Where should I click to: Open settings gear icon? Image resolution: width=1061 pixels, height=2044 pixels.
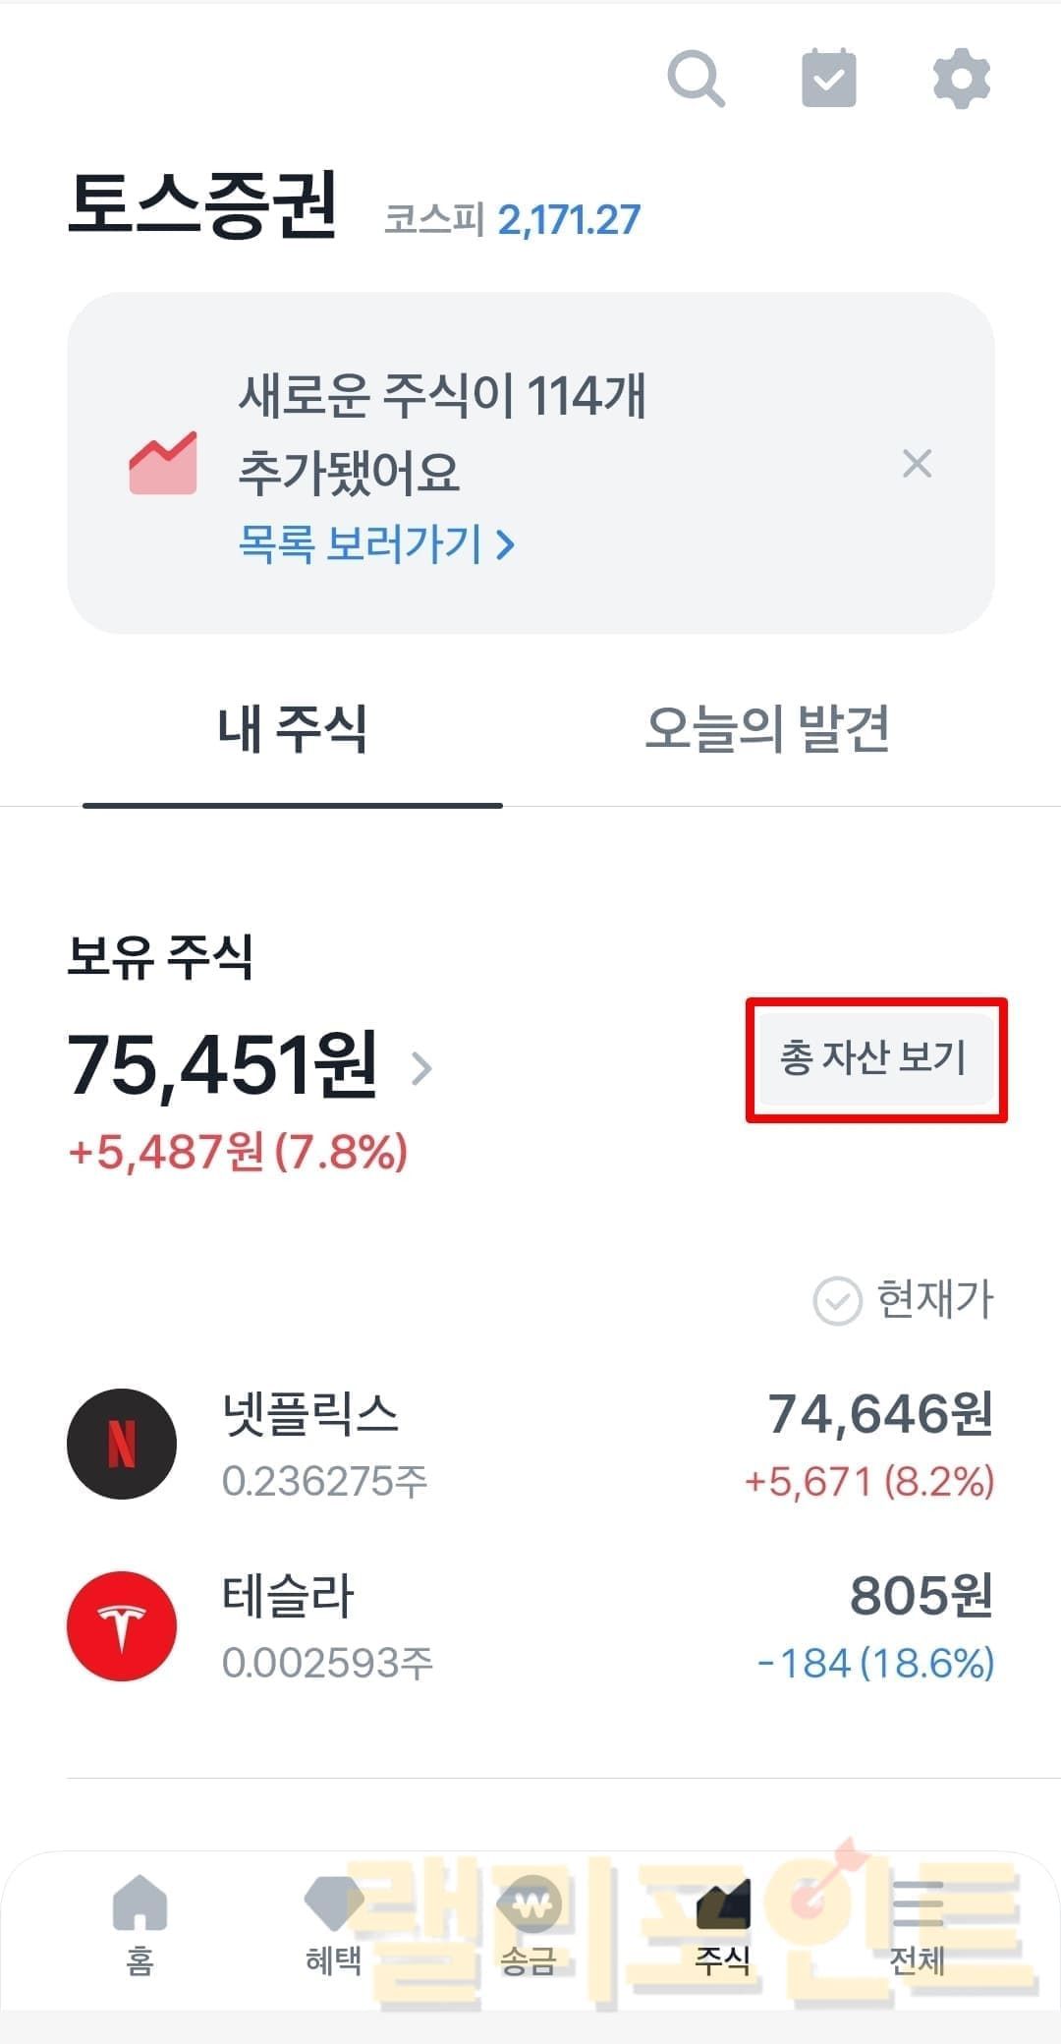coord(961,79)
